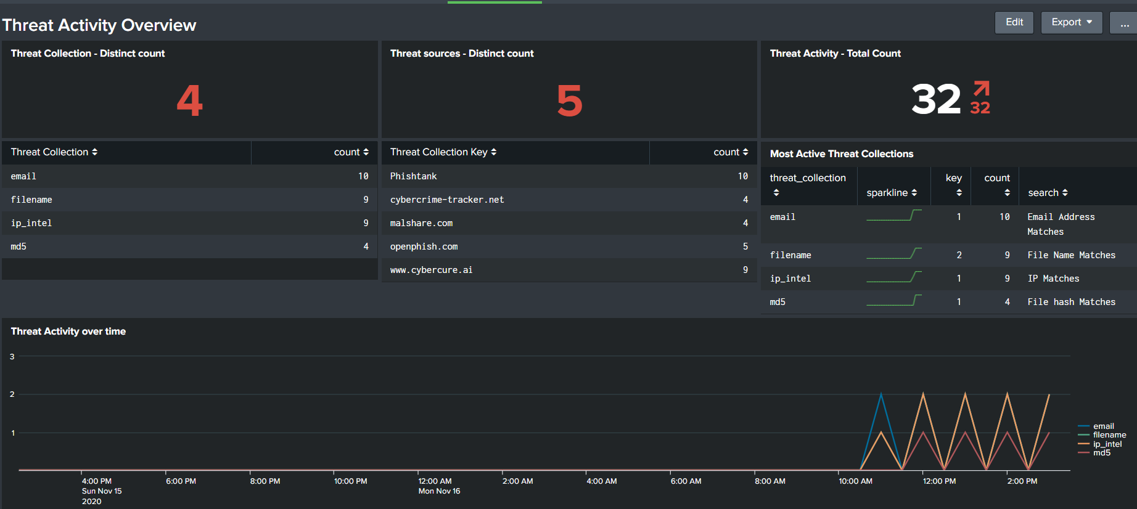Sort the Threat Collection table by count
Image resolution: width=1137 pixels, height=509 pixels.
pyautogui.click(x=351, y=152)
